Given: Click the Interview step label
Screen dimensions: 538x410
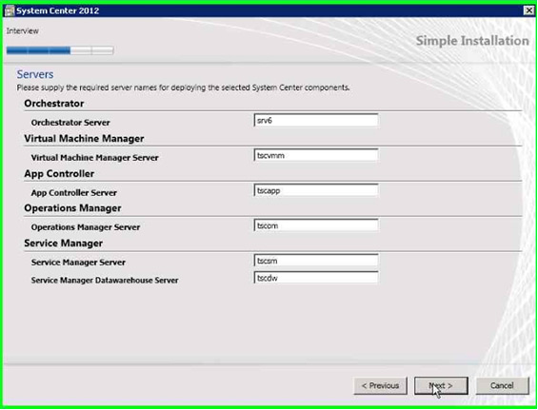Looking at the screenshot, I should pyautogui.click(x=22, y=30).
